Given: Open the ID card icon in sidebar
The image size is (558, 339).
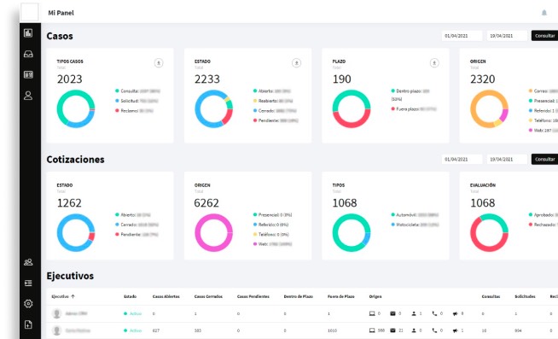Looking at the screenshot, I should 28,75.
